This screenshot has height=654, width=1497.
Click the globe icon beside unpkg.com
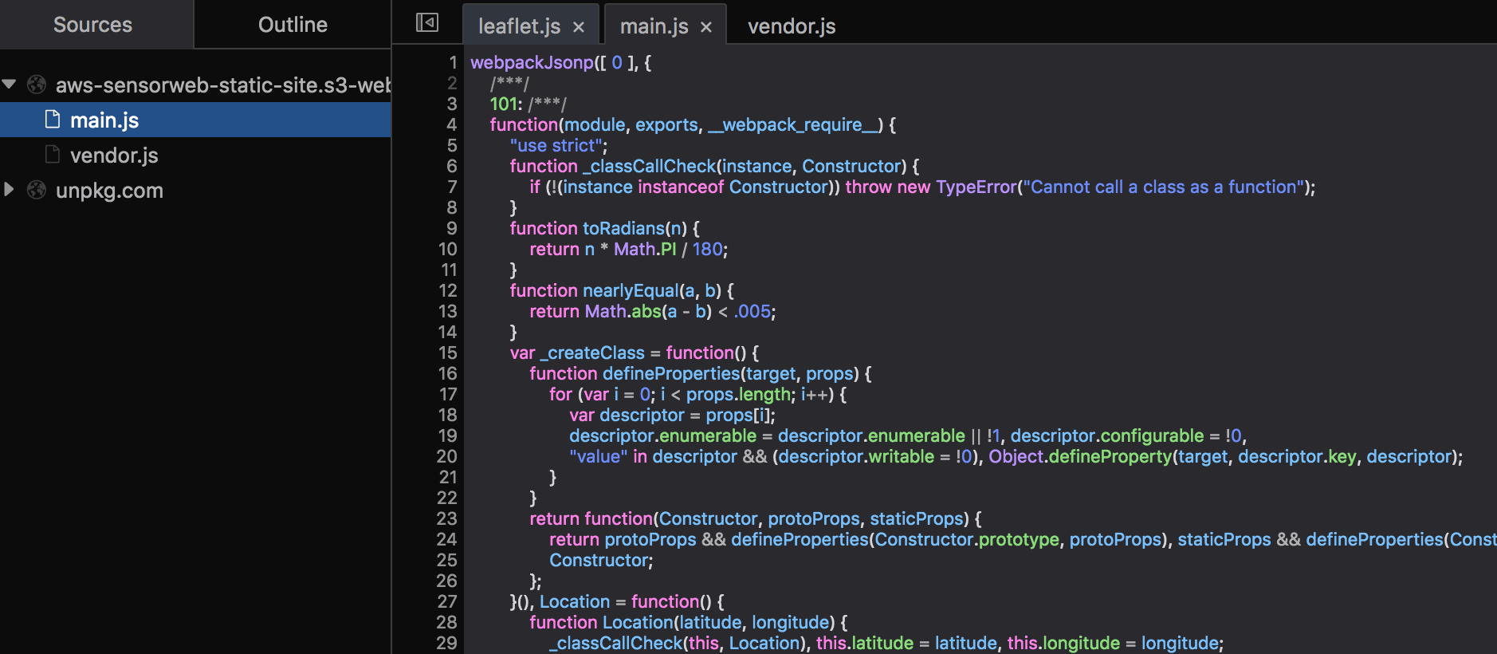coord(37,189)
